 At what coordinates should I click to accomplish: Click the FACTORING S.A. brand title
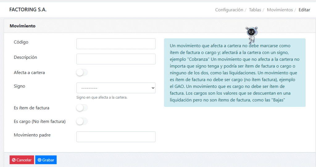tap(28, 10)
